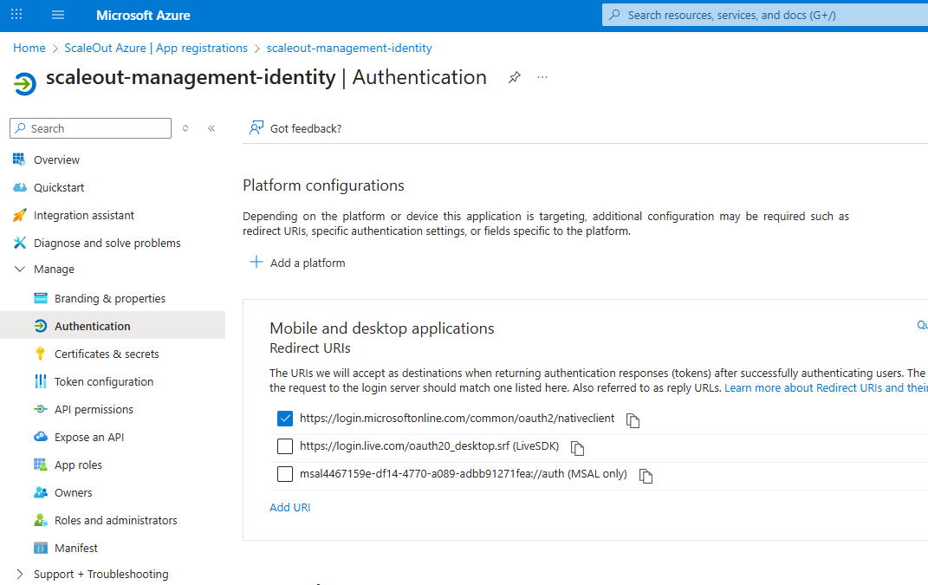Collapse the Manage section chevron

pyautogui.click(x=20, y=269)
